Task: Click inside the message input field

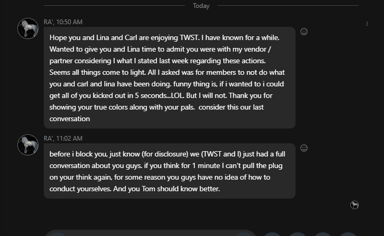Action: click(x=151, y=233)
